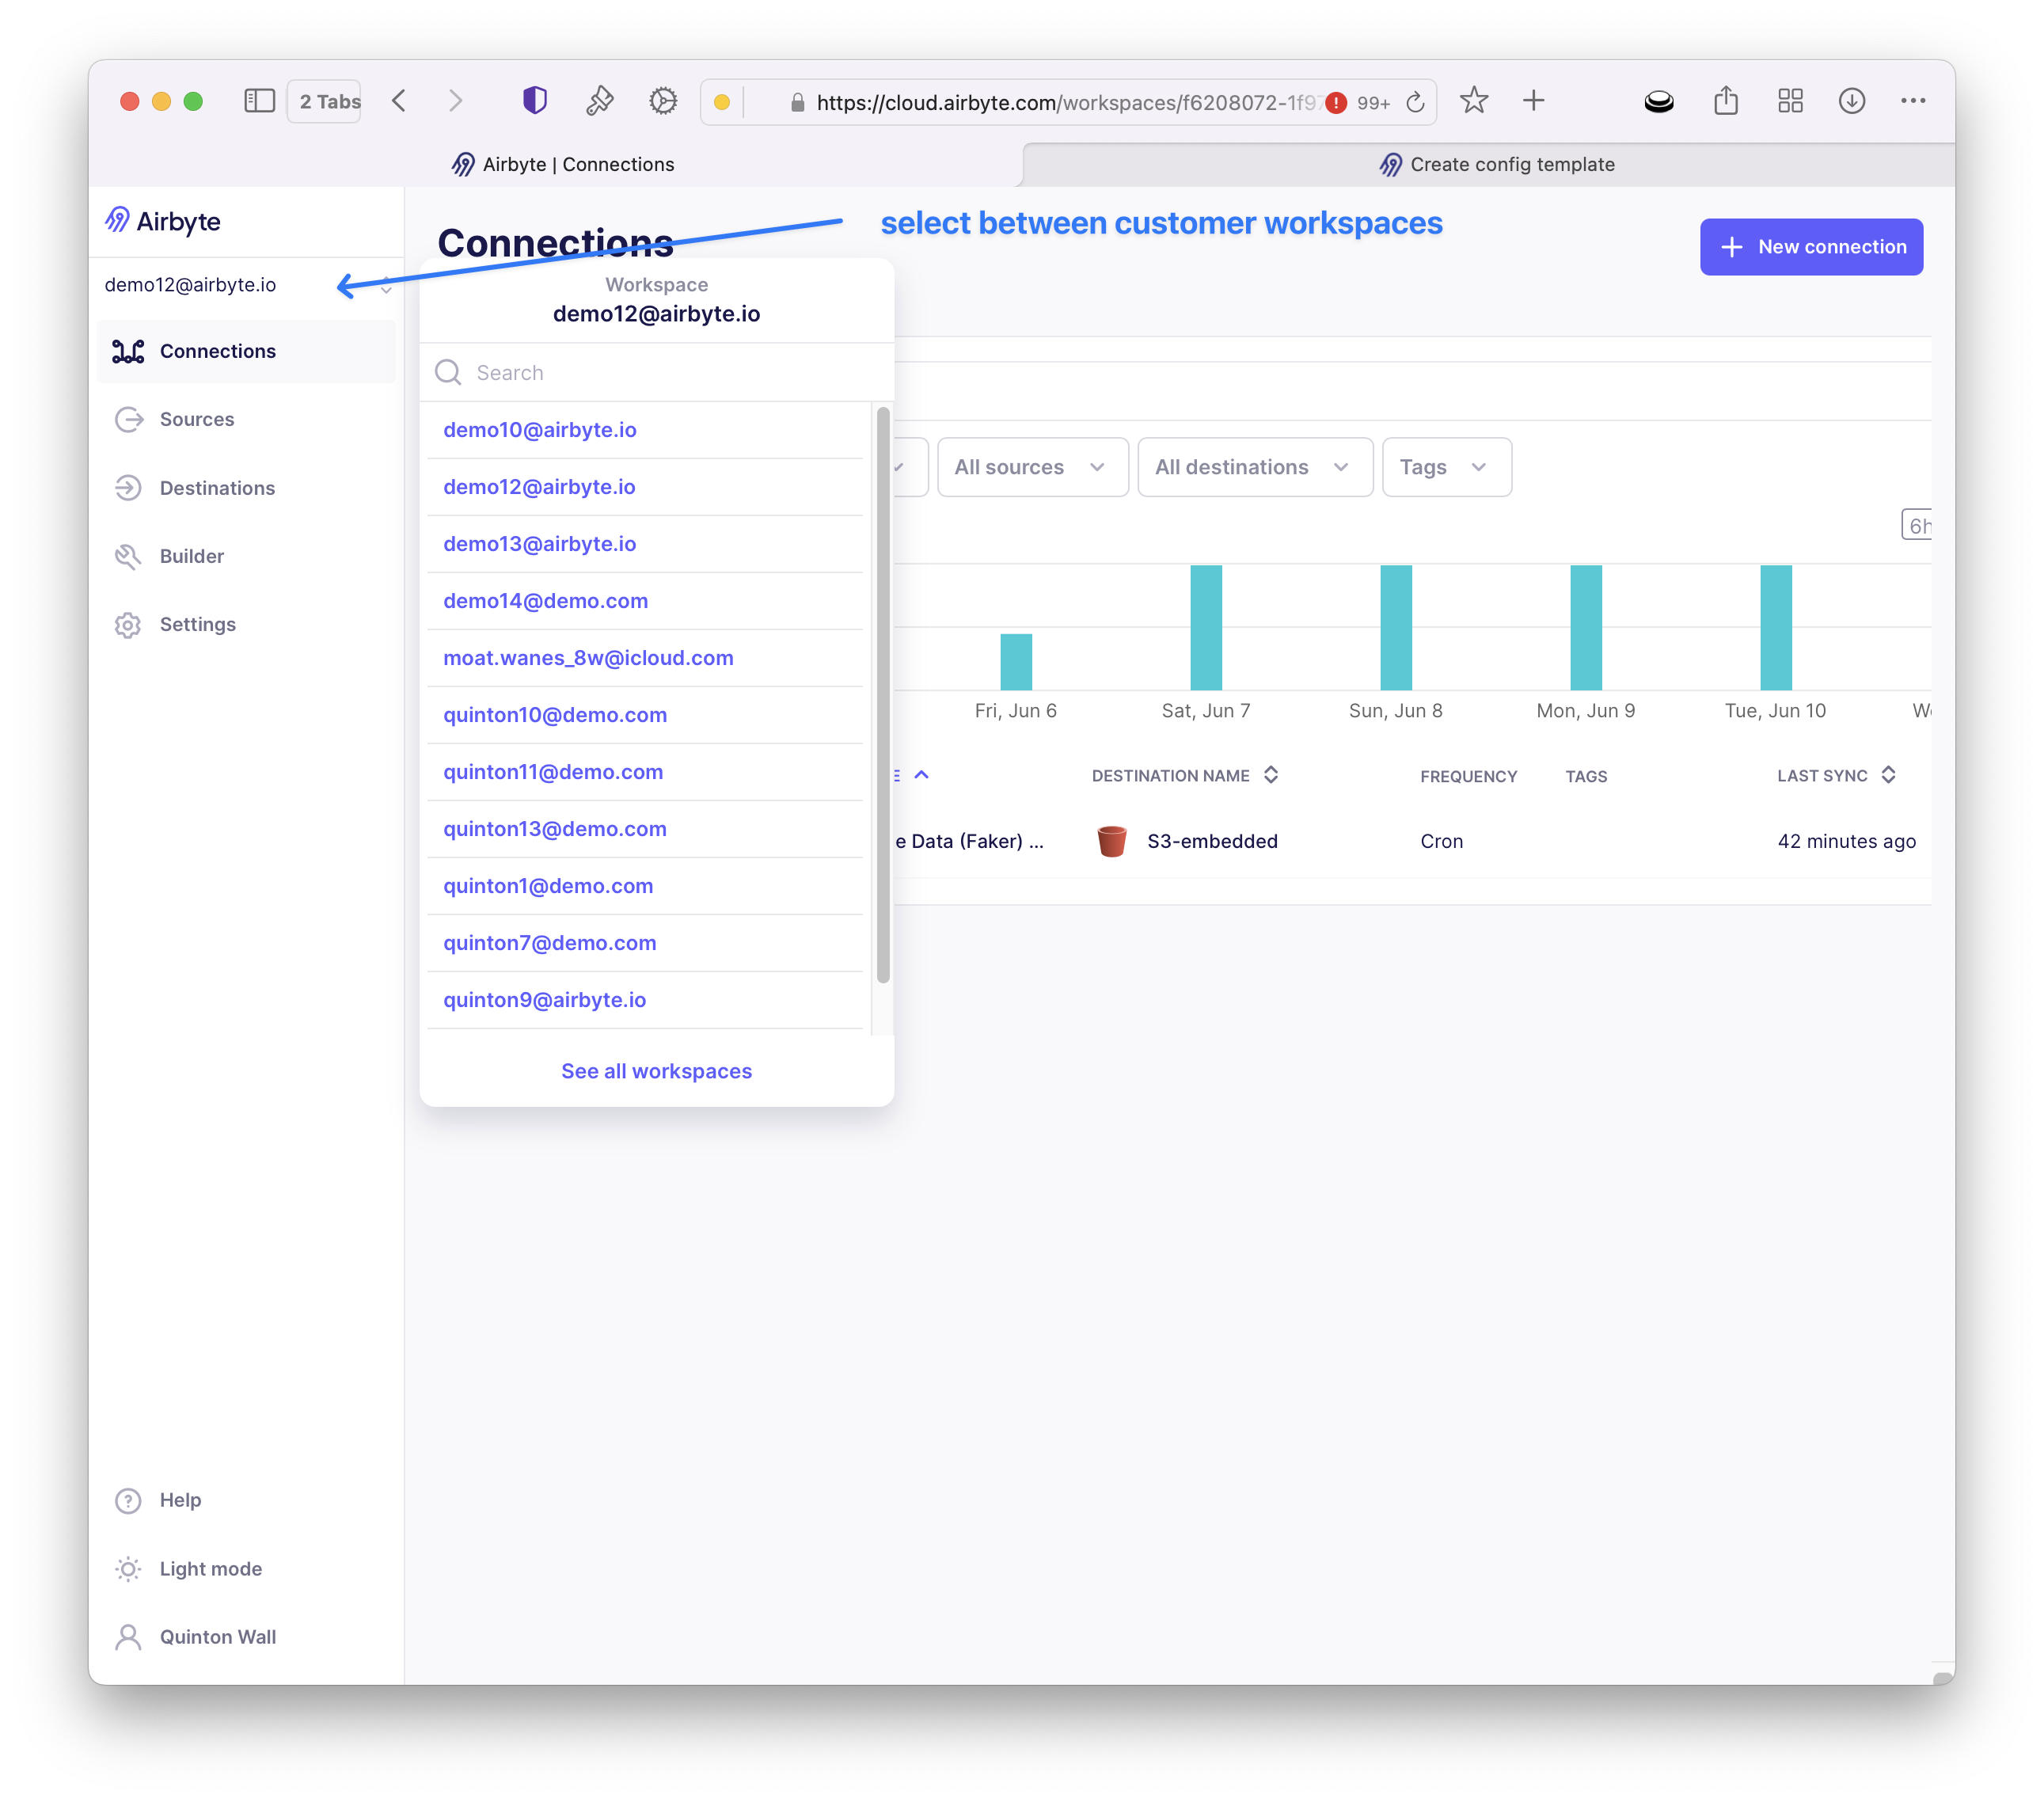Screen dimensions: 2044x1802
Task: Bookmark page with the star icon
Action: point(1473,101)
